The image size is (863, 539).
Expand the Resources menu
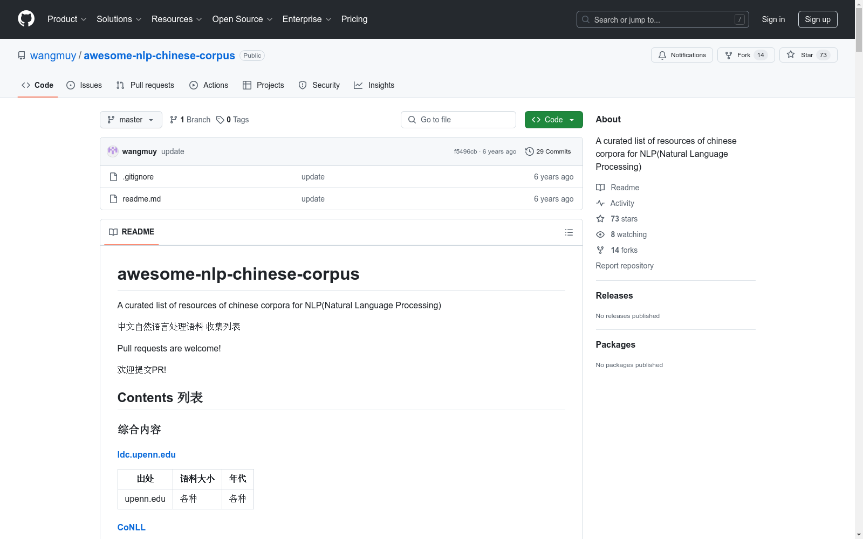(176, 19)
